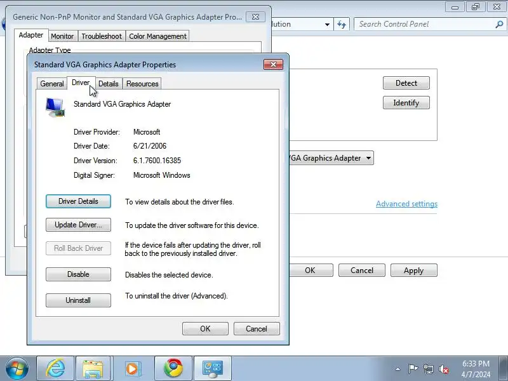Click the search magnifier icon
This screenshot has height=381, width=508.
coord(499,24)
